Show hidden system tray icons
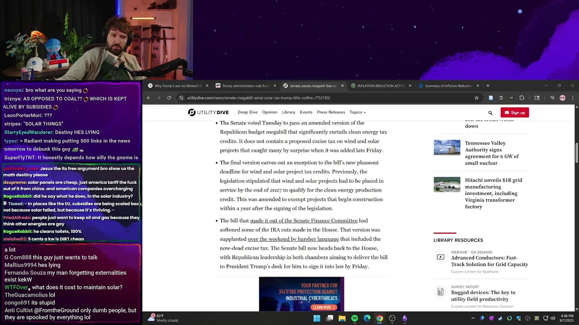 pyautogui.click(x=473, y=318)
